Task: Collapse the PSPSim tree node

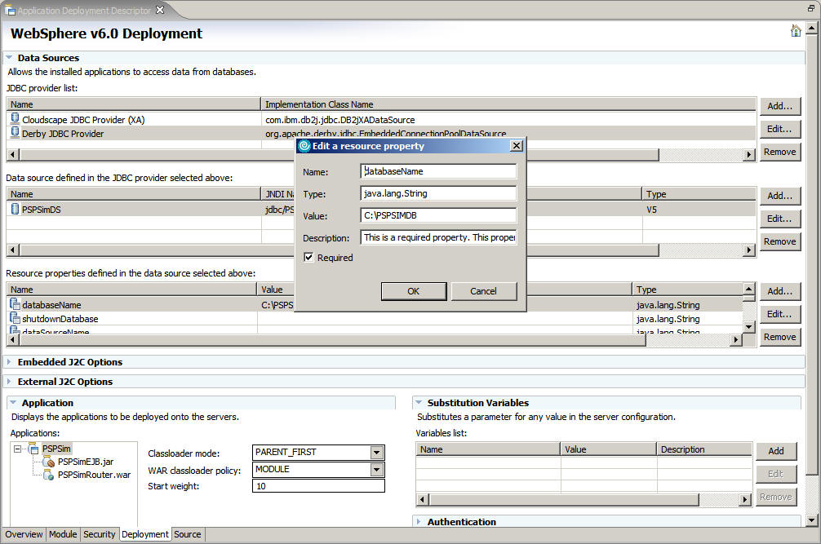Action: click(17, 449)
